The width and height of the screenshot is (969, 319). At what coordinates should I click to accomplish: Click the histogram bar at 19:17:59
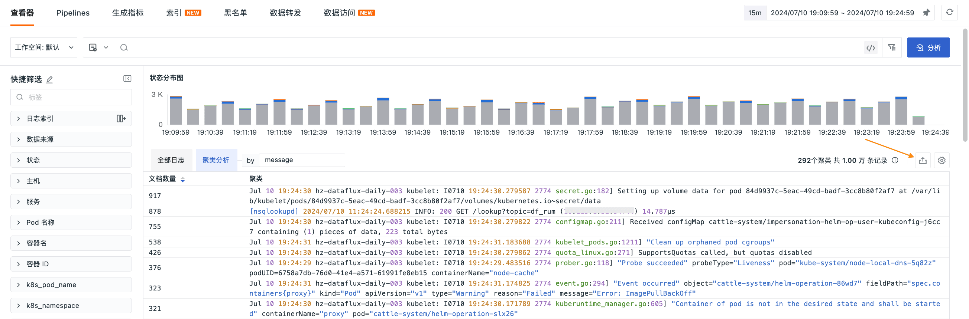(590, 111)
